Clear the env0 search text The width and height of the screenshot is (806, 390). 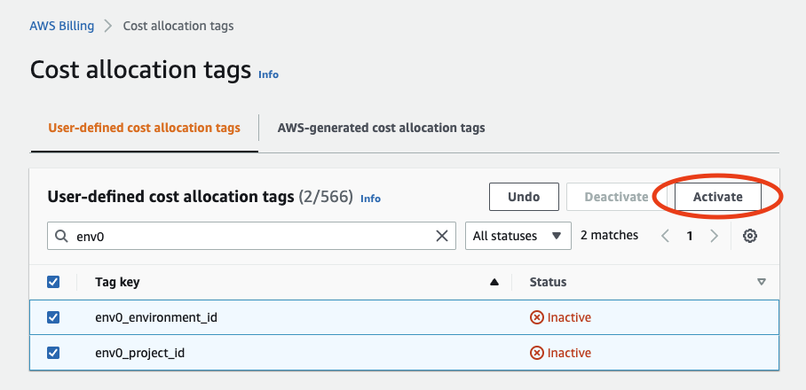pyautogui.click(x=441, y=236)
